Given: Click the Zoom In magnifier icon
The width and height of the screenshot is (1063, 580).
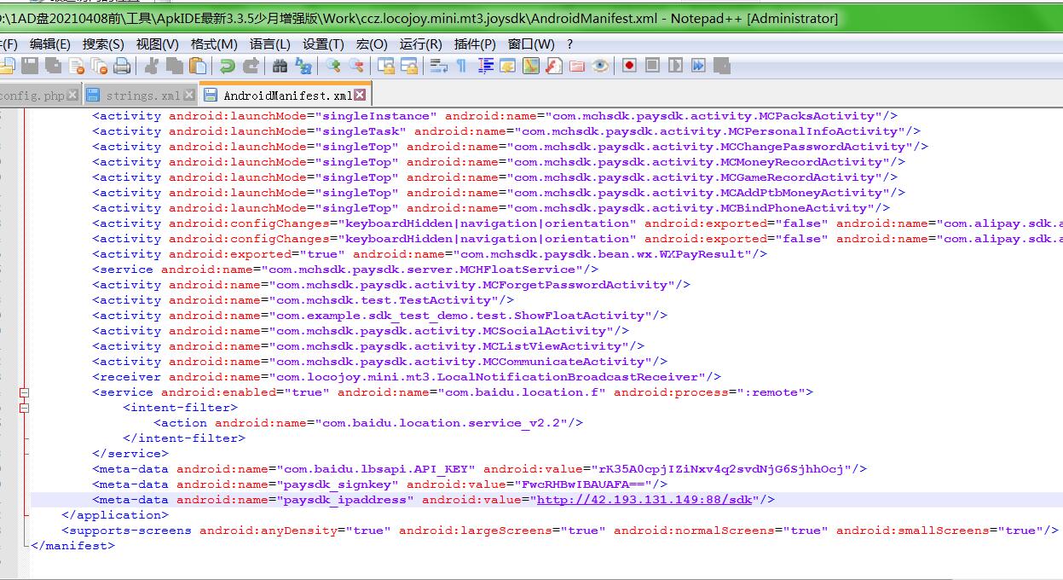Looking at the screenshot, I should [333, 66].
